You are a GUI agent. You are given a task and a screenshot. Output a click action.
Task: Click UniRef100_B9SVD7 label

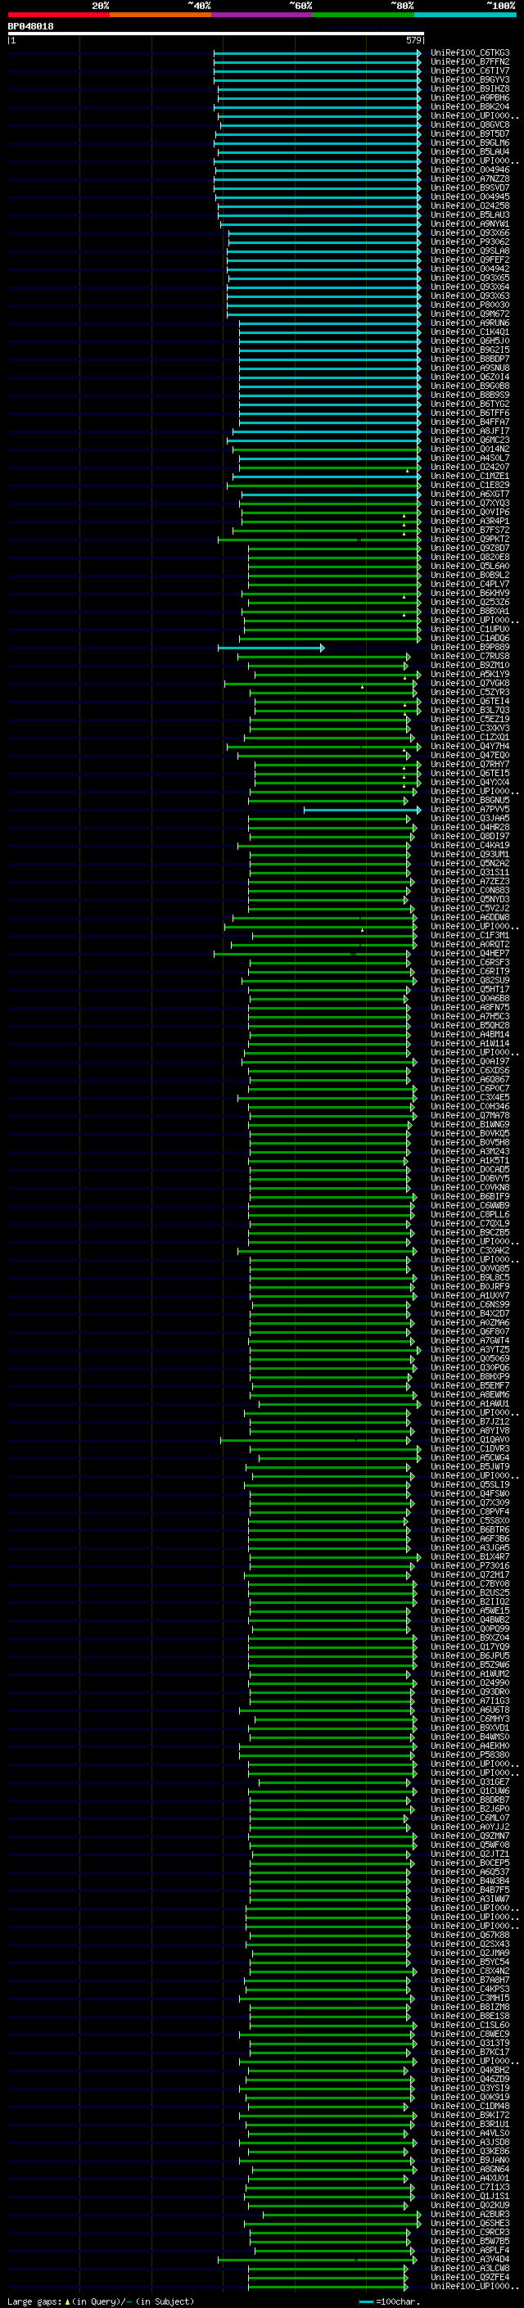[470, 187]
